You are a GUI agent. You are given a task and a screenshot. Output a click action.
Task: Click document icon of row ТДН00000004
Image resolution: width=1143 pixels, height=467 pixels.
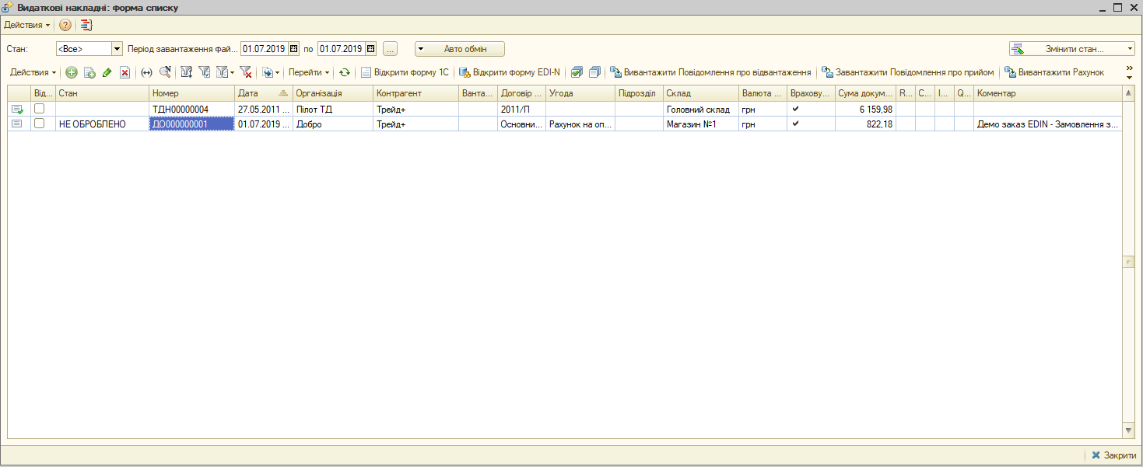coord(17,110)
